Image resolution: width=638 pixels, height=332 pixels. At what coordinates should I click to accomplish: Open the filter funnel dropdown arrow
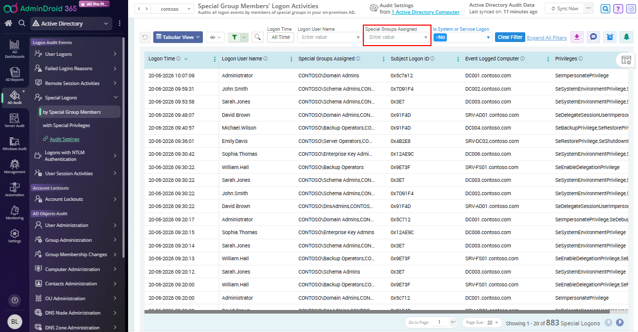(x=244, y=37)
